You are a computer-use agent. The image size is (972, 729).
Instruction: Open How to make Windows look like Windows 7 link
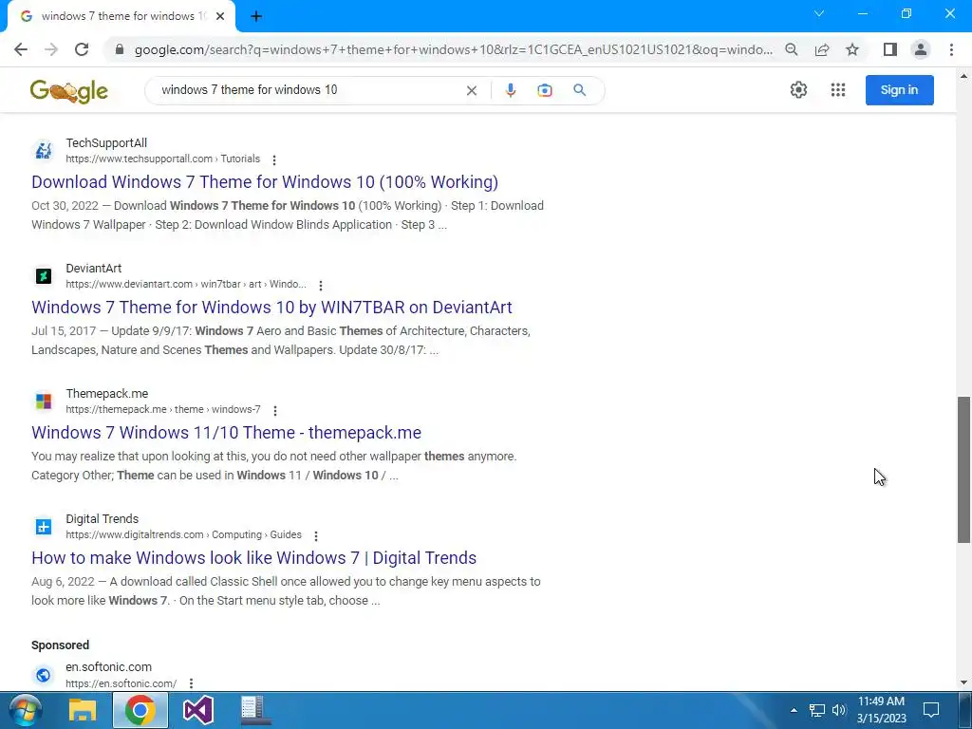click(254, 557)
